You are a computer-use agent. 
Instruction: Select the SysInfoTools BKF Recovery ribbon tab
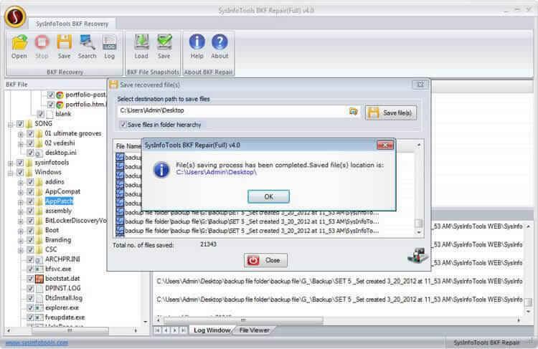click(72, 24)
